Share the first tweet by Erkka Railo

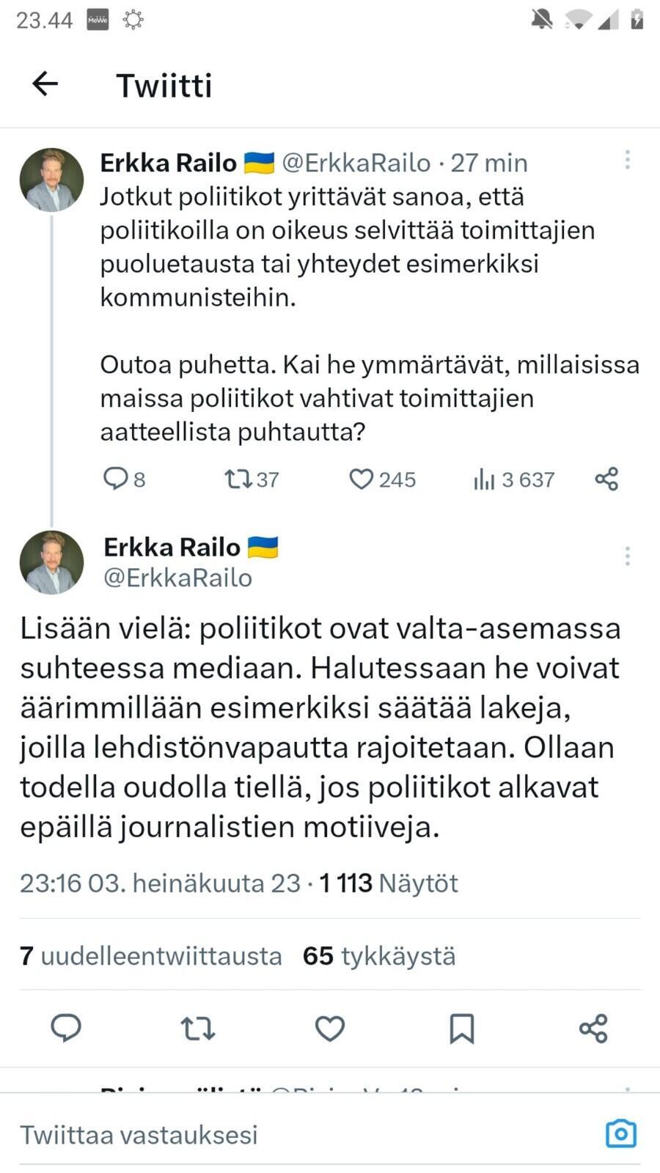tap(606, 479)
